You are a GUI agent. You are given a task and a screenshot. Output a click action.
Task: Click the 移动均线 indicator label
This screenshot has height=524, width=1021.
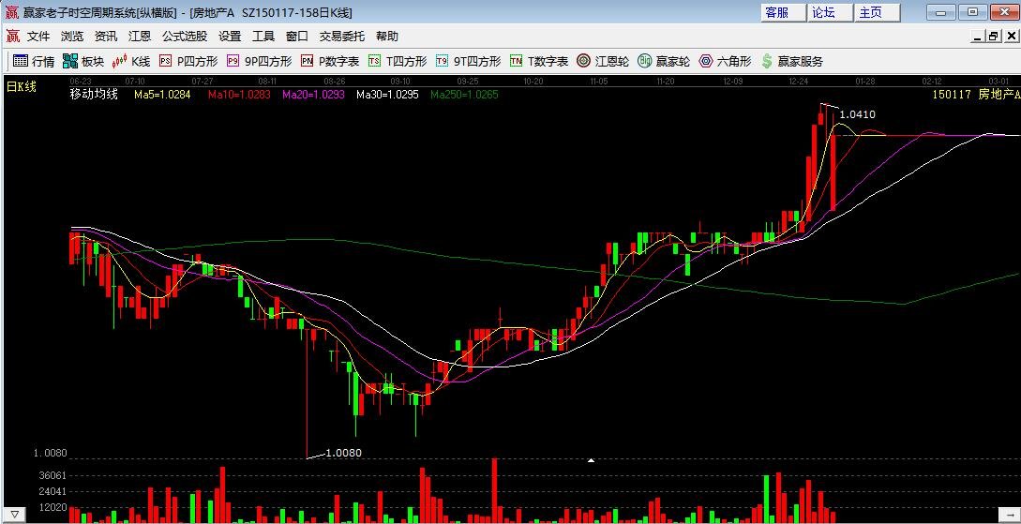tap(95, 95)
